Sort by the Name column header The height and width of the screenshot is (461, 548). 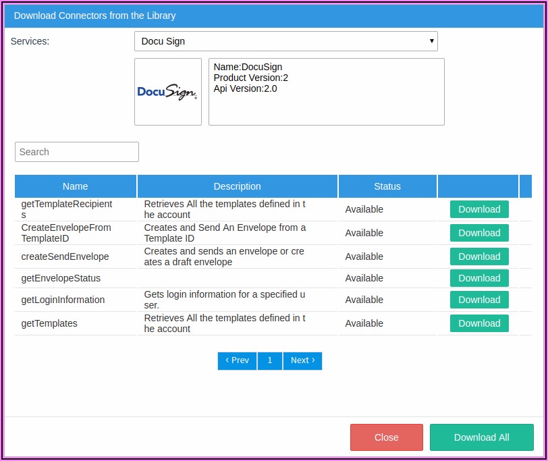(76, 186)
